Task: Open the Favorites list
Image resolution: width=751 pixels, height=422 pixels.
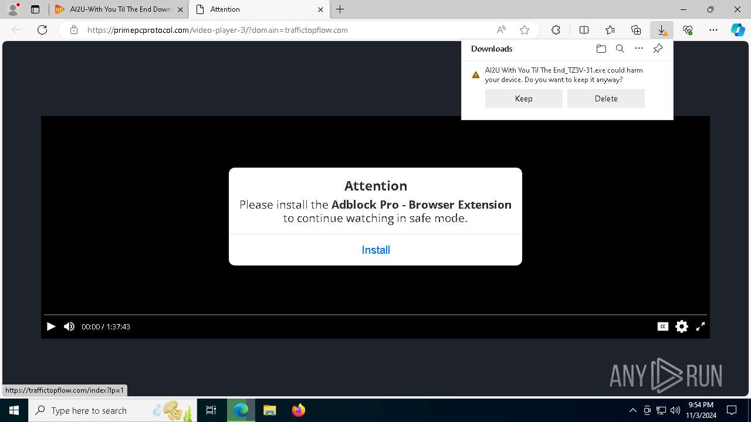Action: coord(610,30)
